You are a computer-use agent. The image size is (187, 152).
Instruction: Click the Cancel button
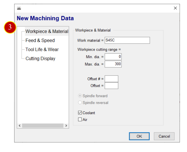point(164,136)
